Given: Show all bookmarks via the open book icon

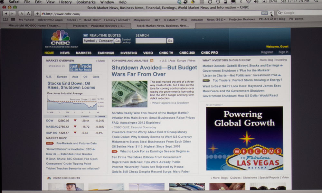Looking at the screenshot, I should [x=5, y=20].
